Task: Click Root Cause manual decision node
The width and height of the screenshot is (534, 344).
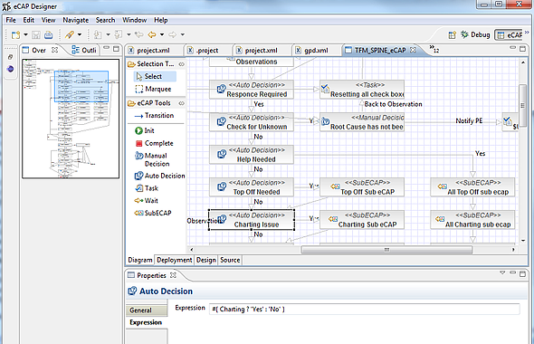Action: [x=362, y=122]
